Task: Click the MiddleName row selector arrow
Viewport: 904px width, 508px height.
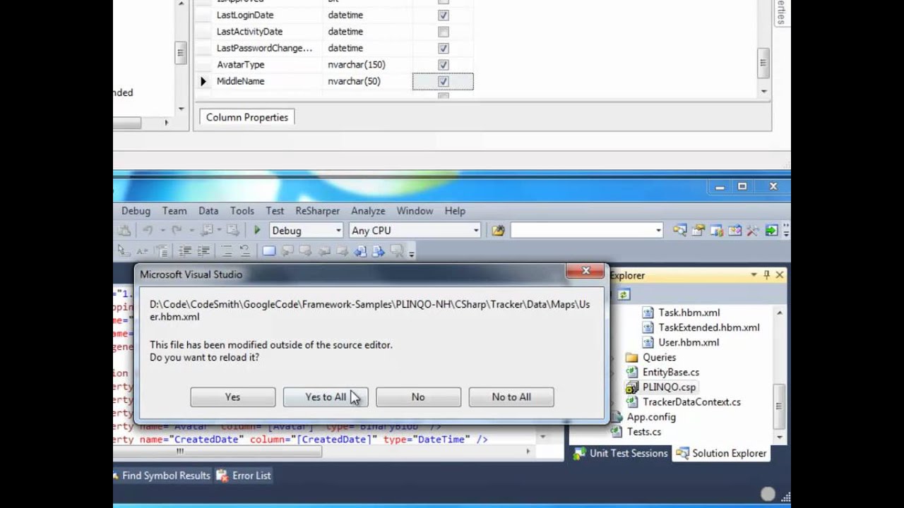Action: 203,81
